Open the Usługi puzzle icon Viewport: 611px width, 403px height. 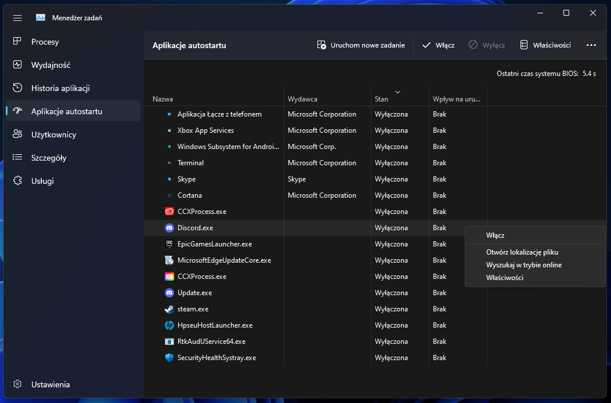17,180
